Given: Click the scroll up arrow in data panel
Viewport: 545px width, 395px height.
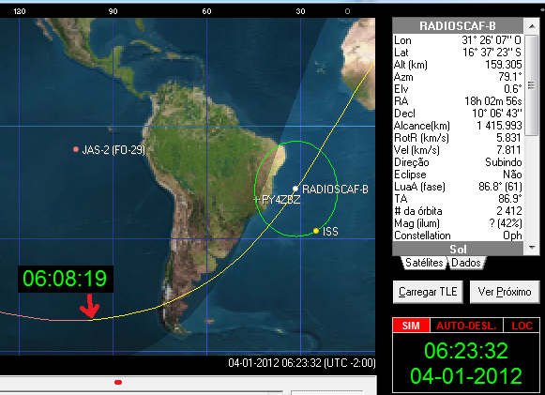Looking at the screenshot, I should tap(532, 26).
